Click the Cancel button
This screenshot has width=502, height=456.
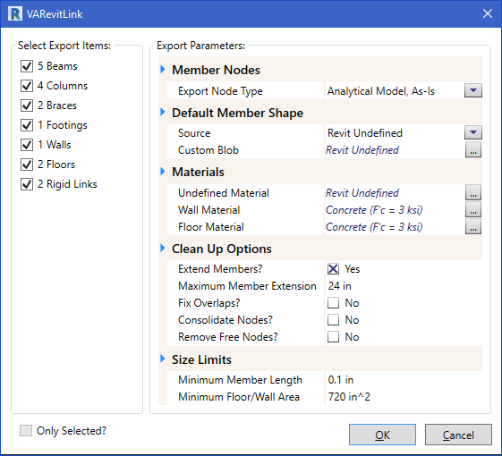click(x=458, y=435)
